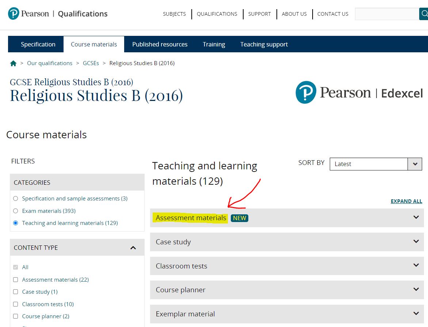Select Exam materials radio button

click(15, 211)
